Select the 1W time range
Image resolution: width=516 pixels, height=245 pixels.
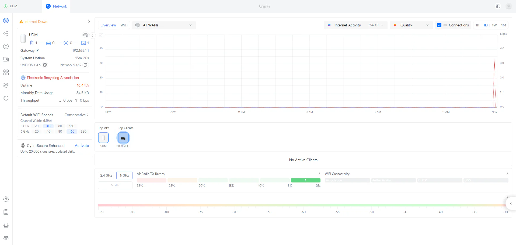pos(494,25)
